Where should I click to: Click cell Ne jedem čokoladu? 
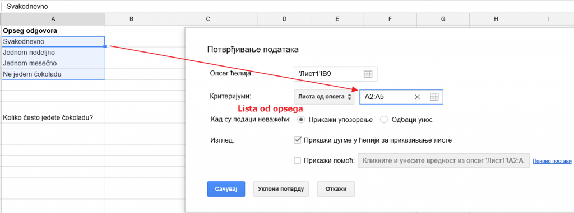(53, 74)
